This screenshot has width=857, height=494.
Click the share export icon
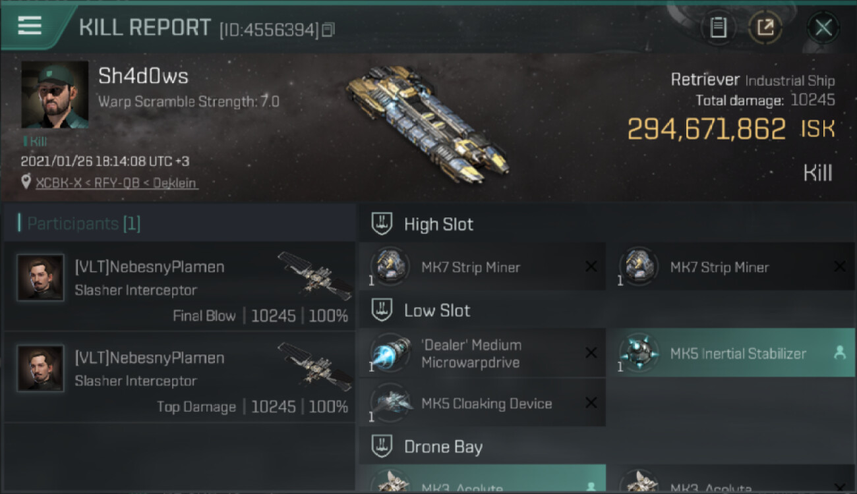(765, 28)
